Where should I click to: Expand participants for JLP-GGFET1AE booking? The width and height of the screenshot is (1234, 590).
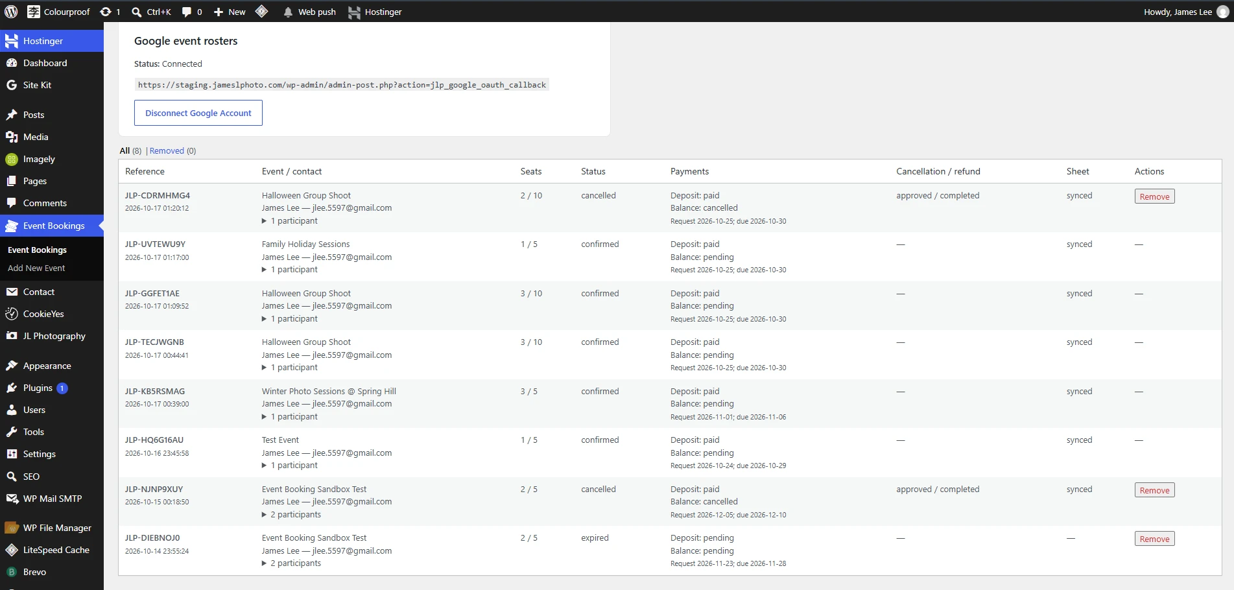pyautogui.click(x=290, y=319)
